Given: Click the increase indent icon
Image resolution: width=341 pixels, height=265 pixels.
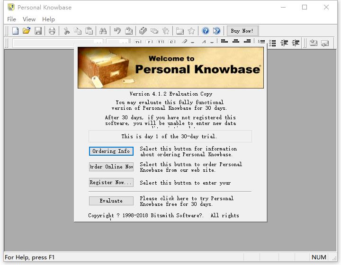Looking at the screenshot, I should click(296, 43).
